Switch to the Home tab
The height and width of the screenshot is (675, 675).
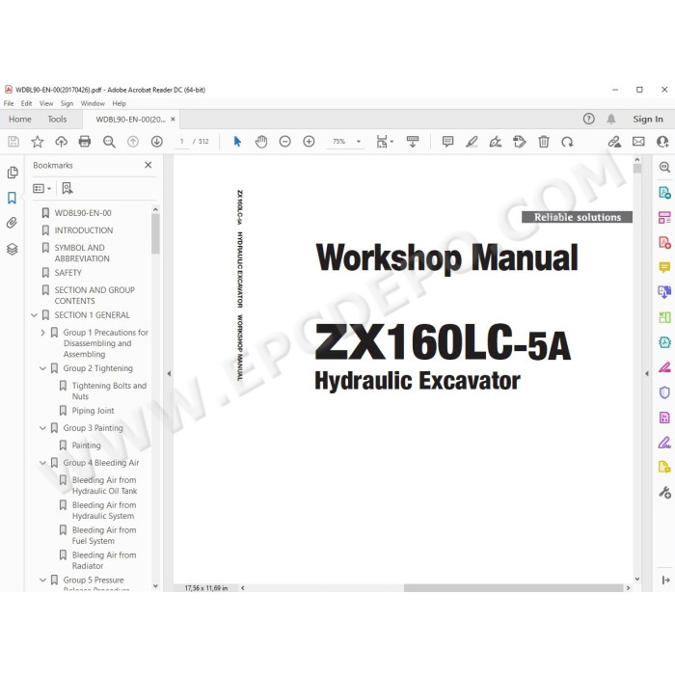20,120
